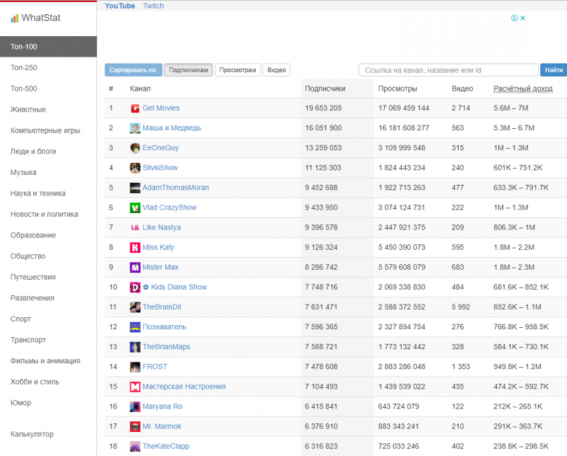Sort the list by Видео

tap(276, 70)
